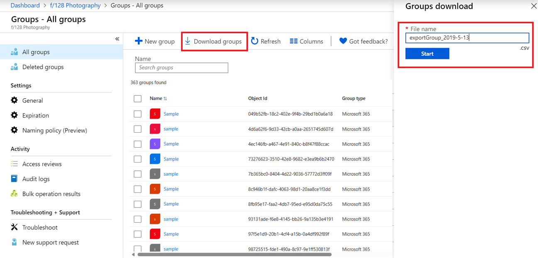This screenshot has width=538, height=258.
Task: Open Deleted groups in sidebar
Action: click(43, 67)
